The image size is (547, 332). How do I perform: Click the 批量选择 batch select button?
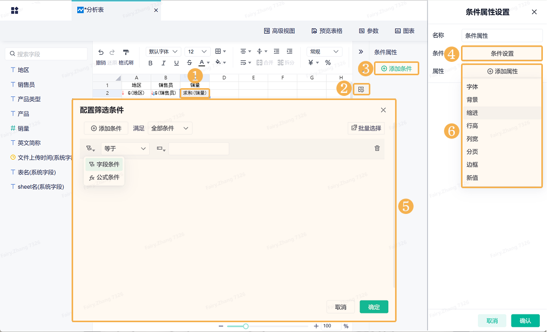pos(366,128)
